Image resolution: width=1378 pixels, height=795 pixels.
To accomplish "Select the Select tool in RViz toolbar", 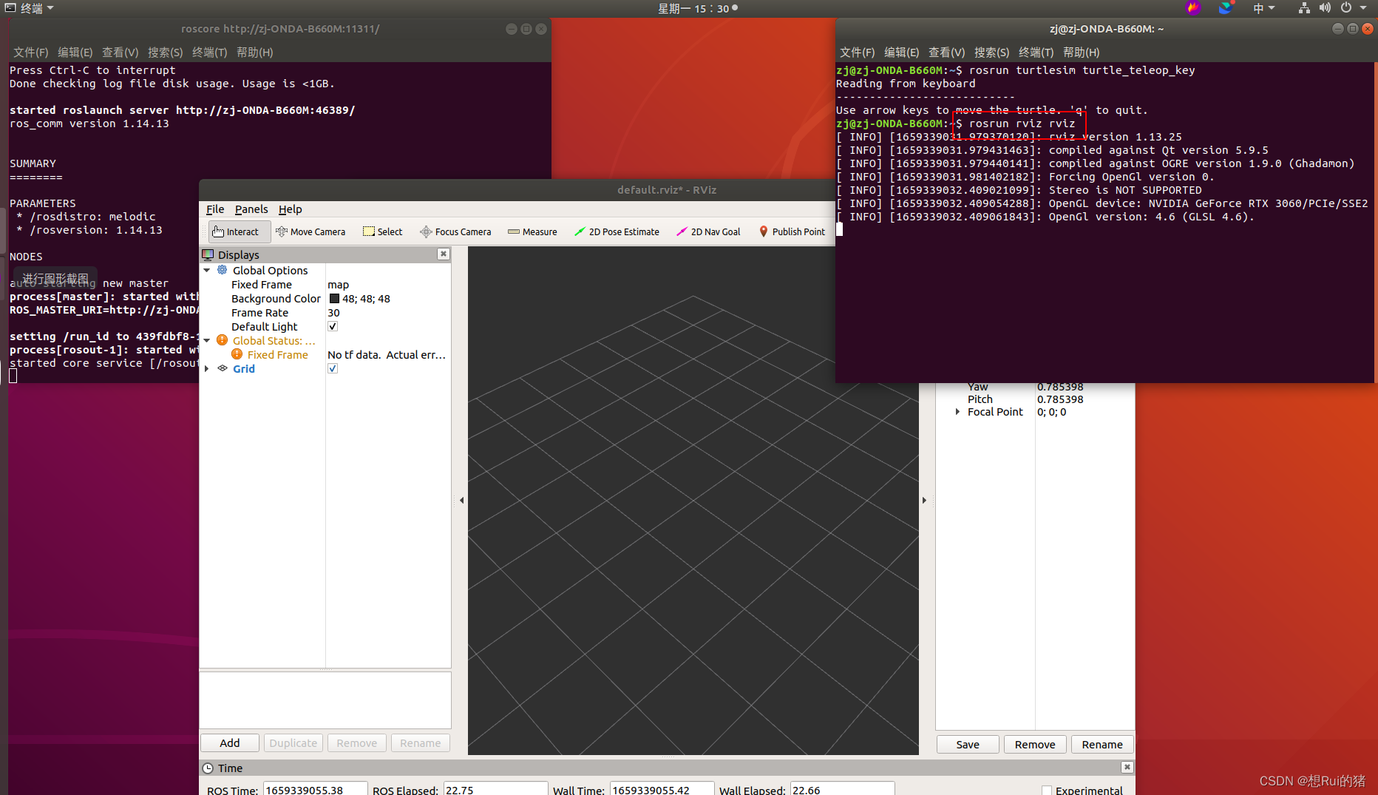I will click(x=382, y=231).
